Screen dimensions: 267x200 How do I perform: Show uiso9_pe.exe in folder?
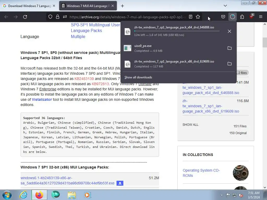coord(229,48)
